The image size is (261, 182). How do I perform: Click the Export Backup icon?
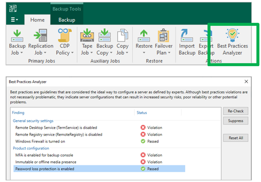tap(206, 35)
